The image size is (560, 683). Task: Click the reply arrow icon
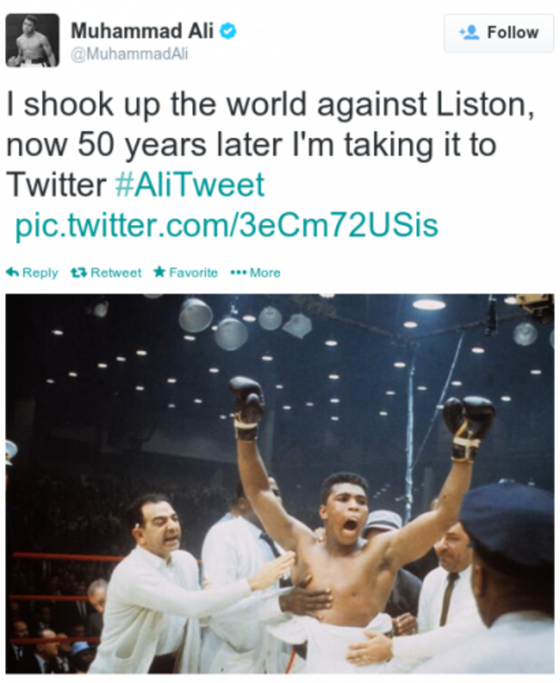pyautogui.click(x=13, y=272)
